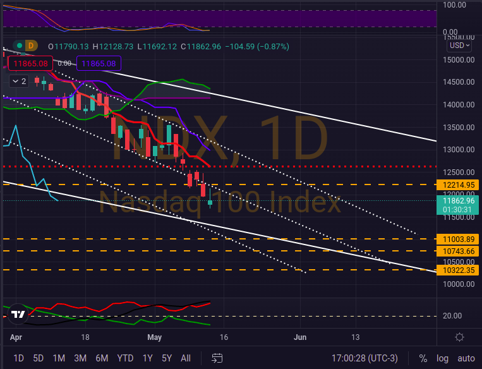The width and height of the screenshot is (482, 369).
Task: Click the low value L11692.12
Action: 157,46
